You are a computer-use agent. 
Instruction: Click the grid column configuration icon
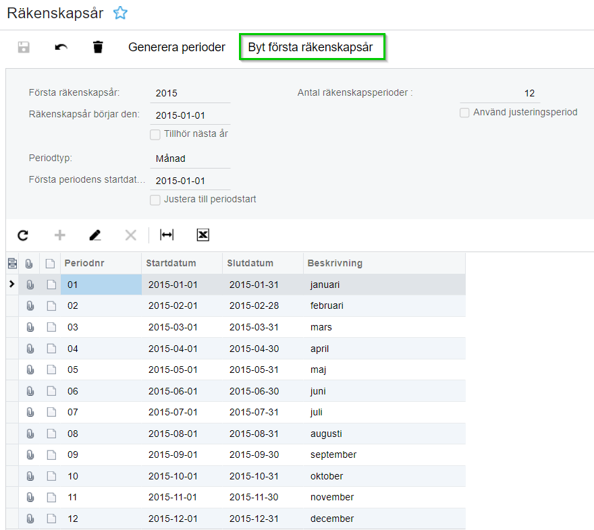(13, 263)
